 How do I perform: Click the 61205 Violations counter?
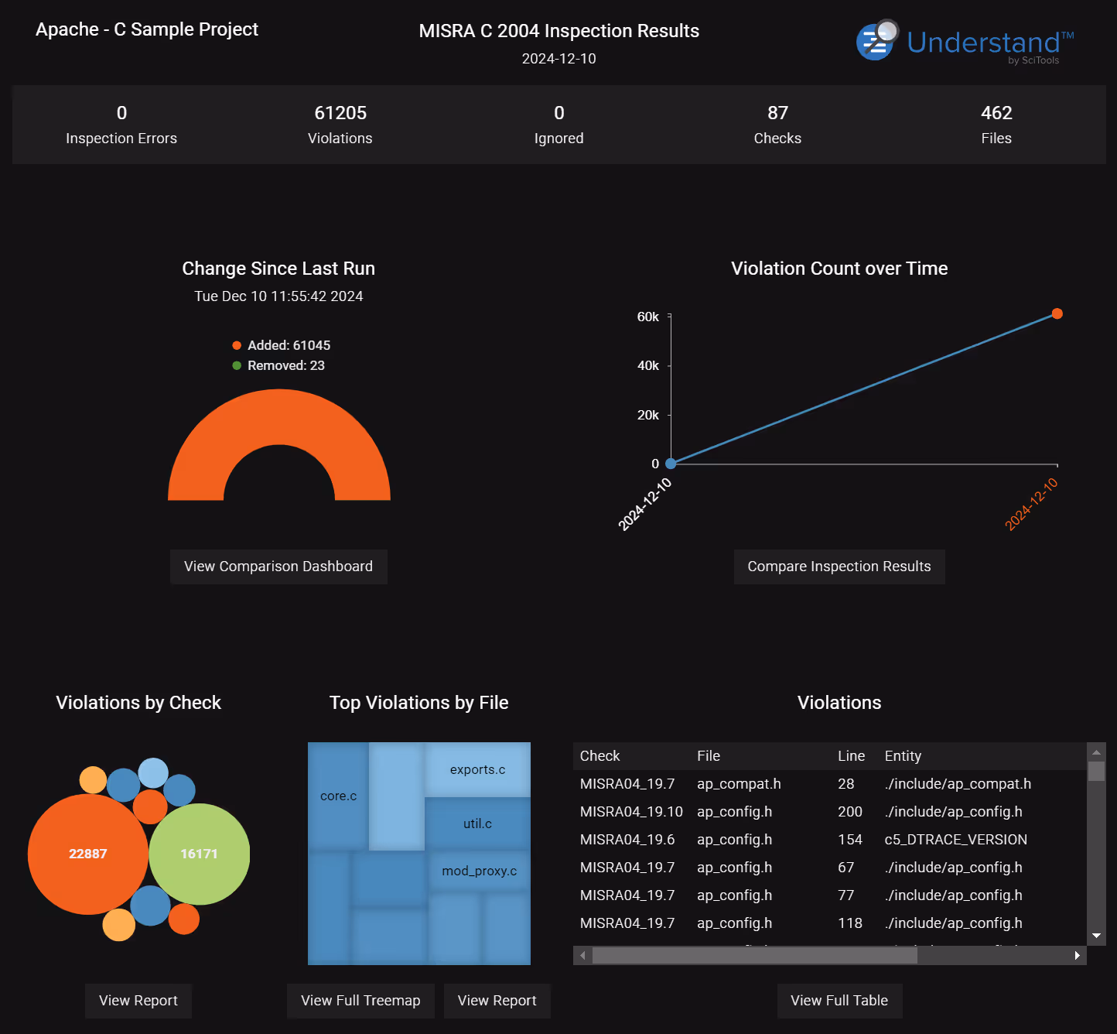click(340, 125)
